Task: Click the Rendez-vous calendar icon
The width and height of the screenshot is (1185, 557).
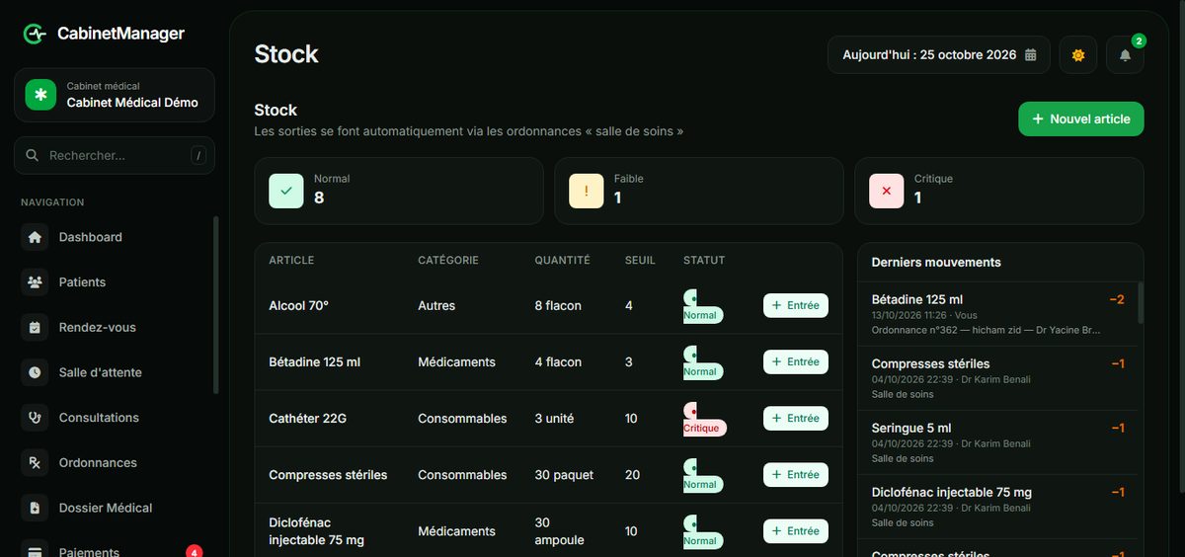Action: [x=36, y=328]
